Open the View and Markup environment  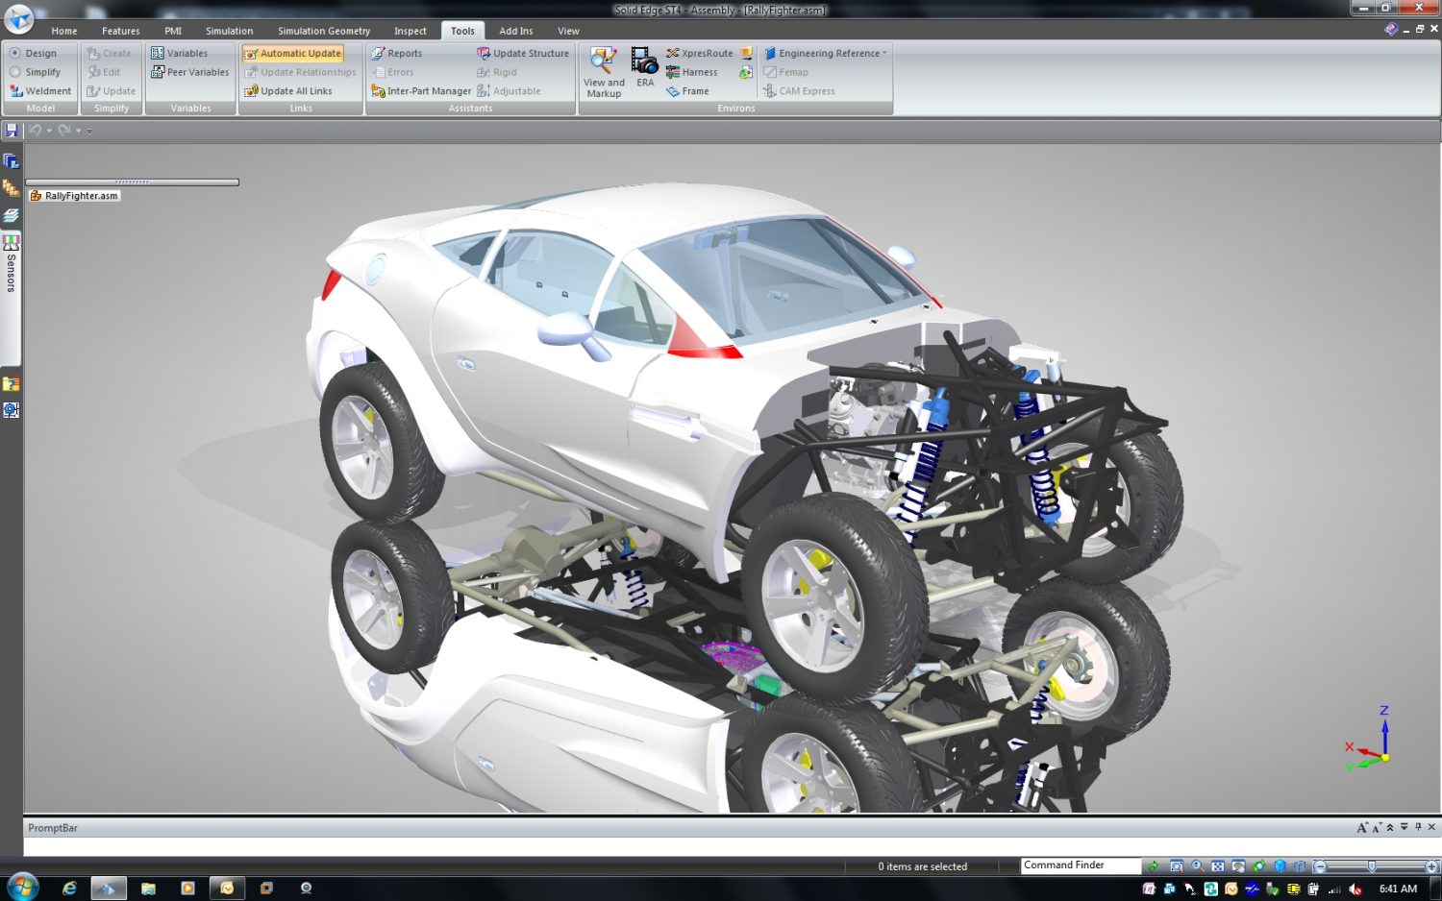(603, 72)
